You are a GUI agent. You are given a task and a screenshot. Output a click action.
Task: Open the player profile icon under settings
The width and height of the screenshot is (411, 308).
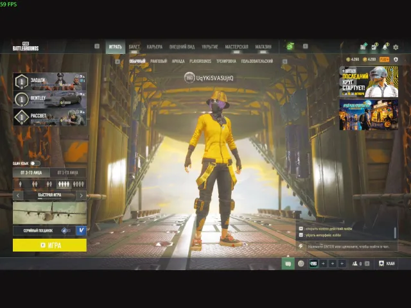pyautogui.click(x=396, y=60)
